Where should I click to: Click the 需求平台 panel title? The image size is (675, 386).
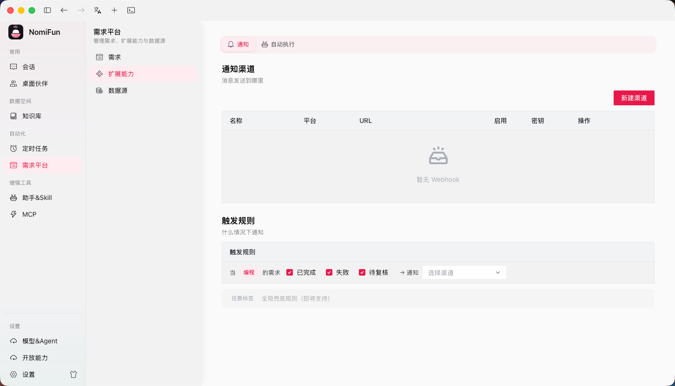click(107, 32)
